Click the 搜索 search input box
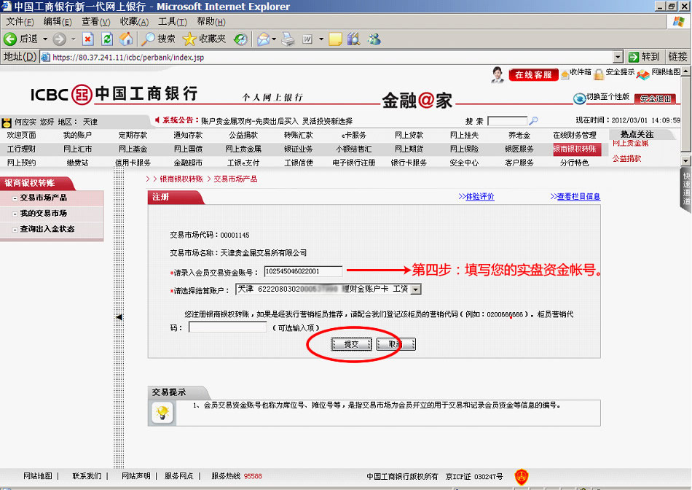This screenshot has height=490, width=692. 507,120
